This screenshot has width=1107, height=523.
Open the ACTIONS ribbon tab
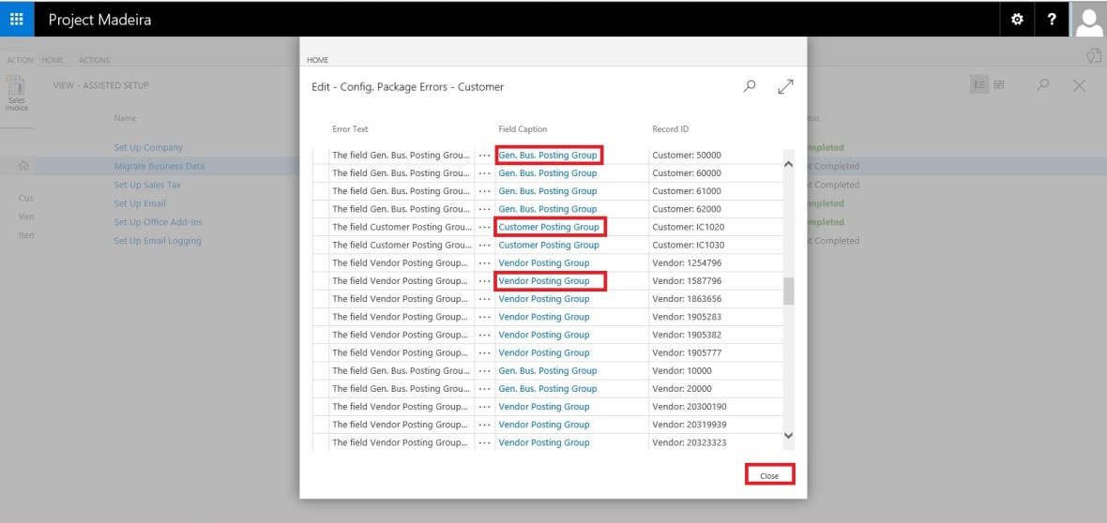click(94, 60)
